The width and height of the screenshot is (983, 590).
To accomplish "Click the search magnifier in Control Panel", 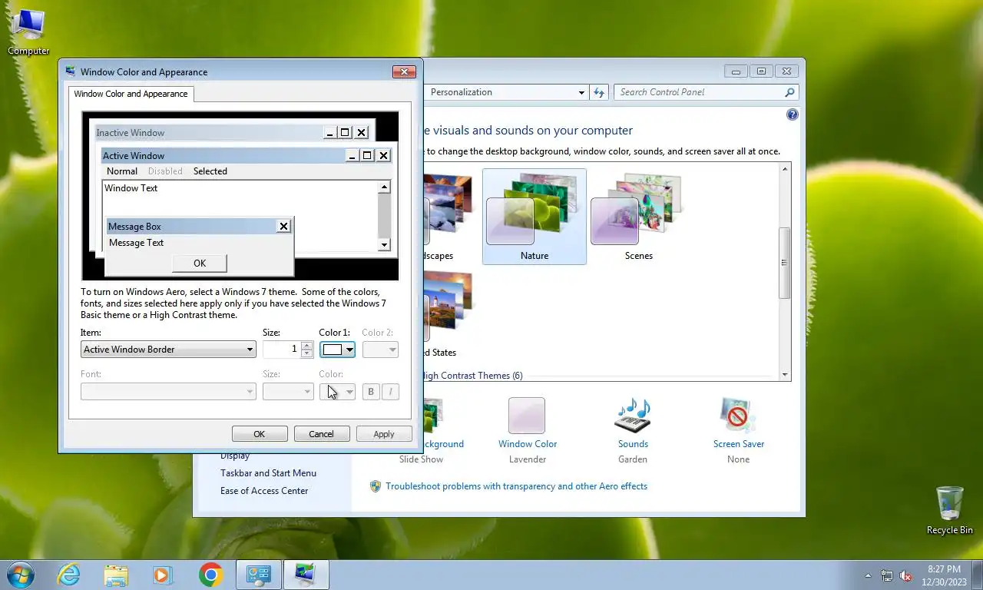I will tap(789, 92).
